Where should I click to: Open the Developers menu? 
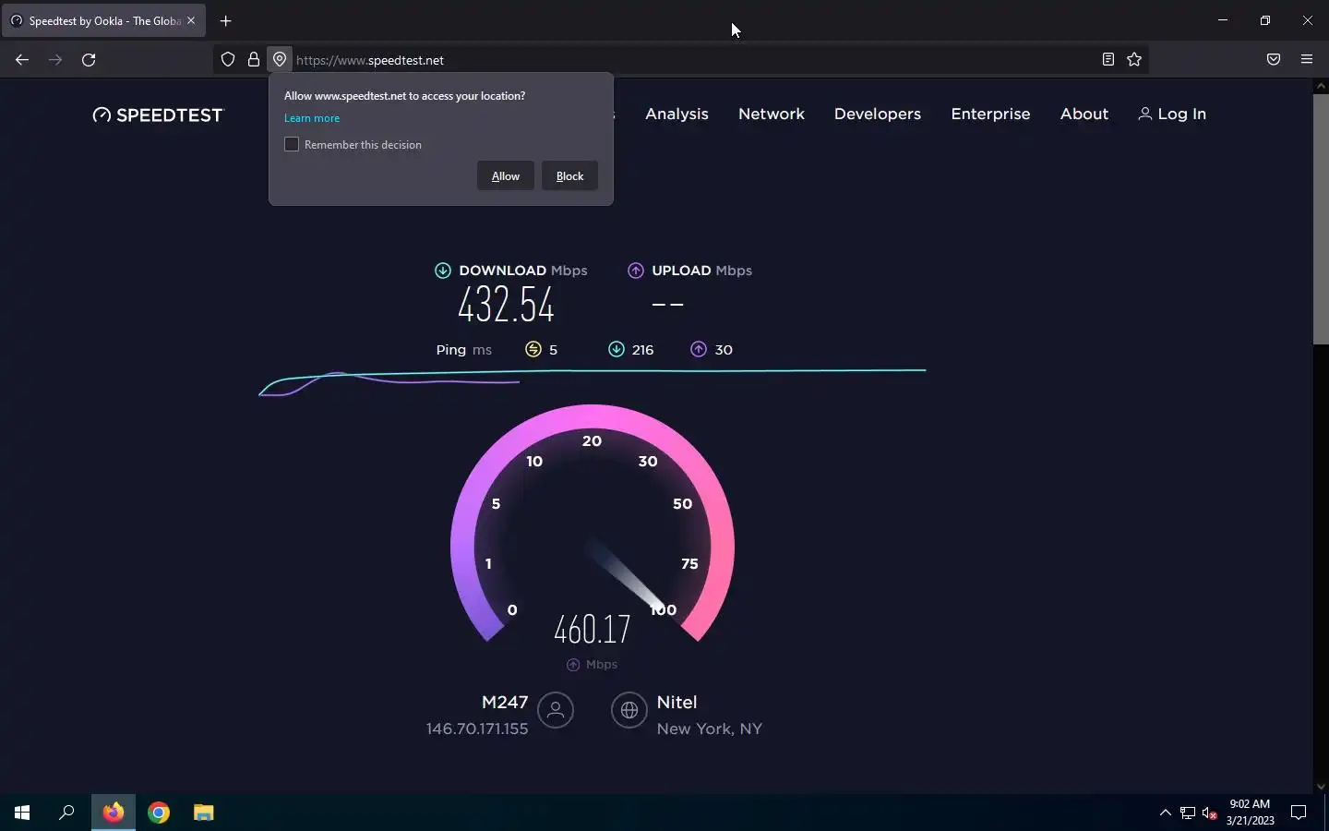pyautogui.click(x=878, y=114)
